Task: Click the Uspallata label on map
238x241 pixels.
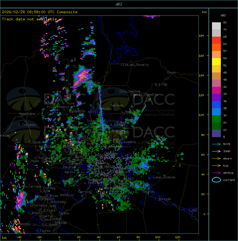Action: (27, 114)
